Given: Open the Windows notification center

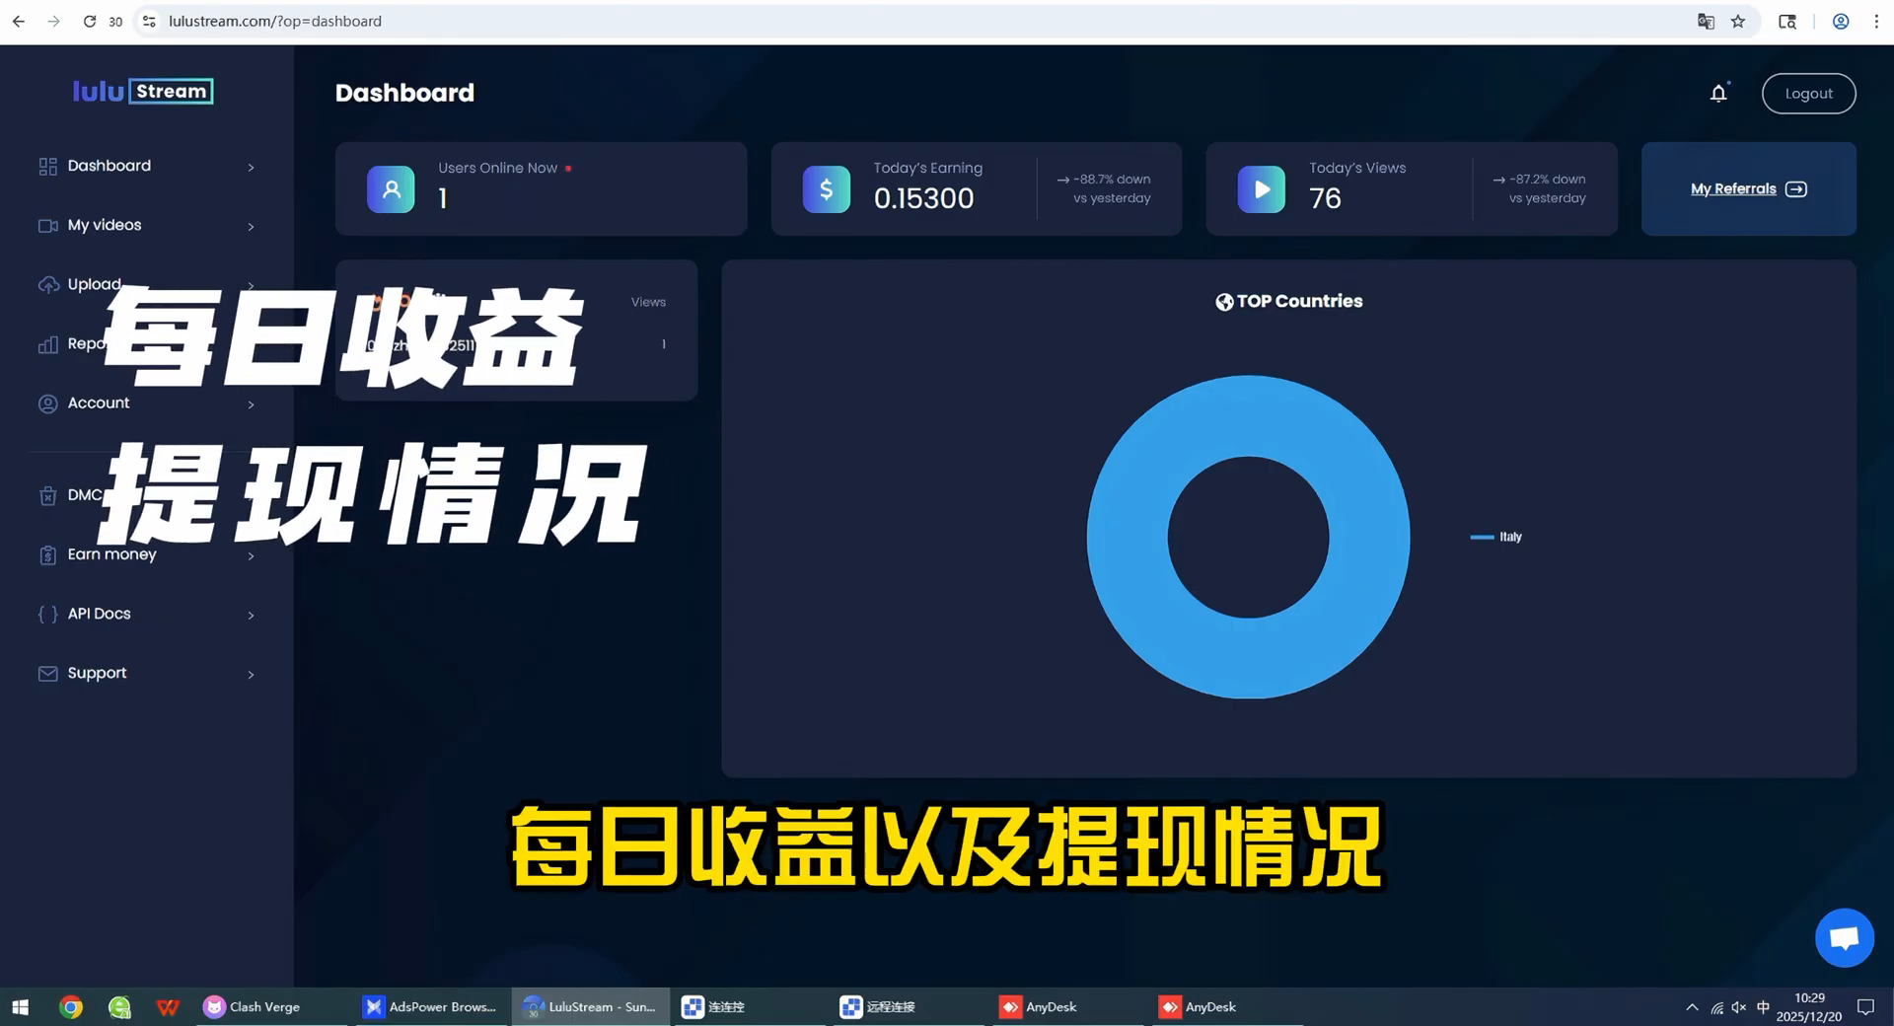Looking at the screenshot, I should pos(1865,1007).
